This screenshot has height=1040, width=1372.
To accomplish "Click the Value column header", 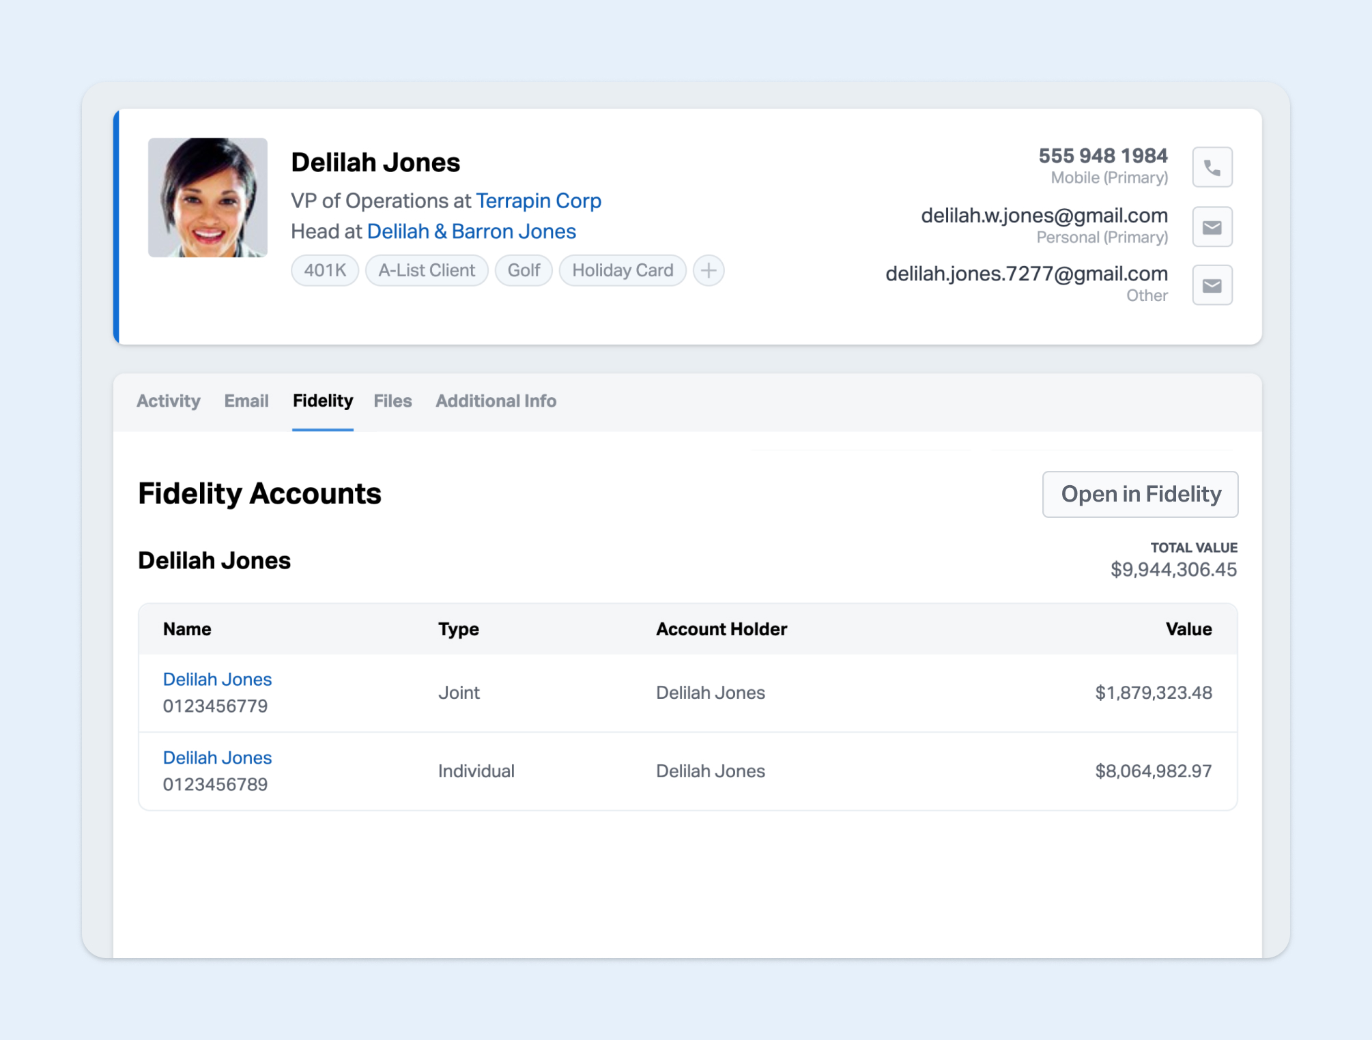I will (x=1188, y=629).
